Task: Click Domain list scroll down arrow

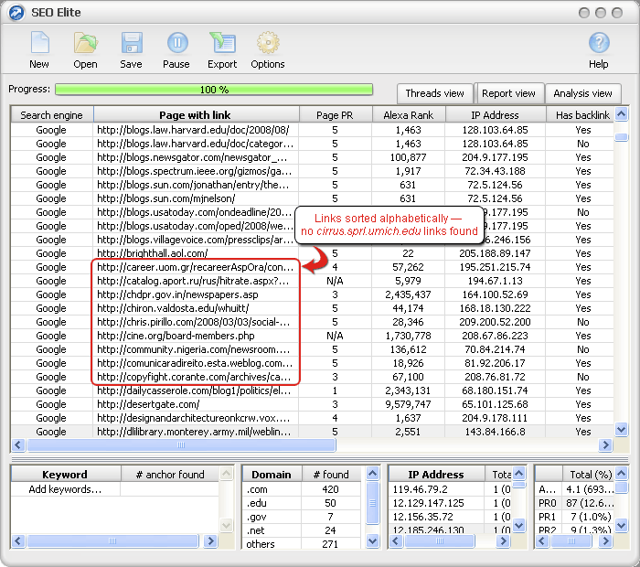Action: click(x=372, y=541)
